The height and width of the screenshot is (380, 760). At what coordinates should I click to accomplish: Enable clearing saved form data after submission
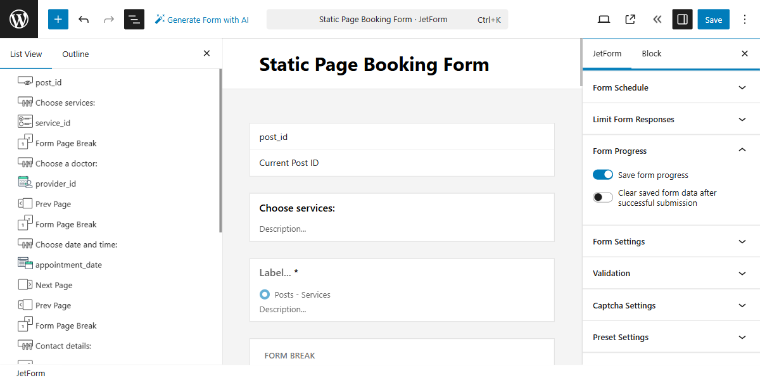click(602, 197)
